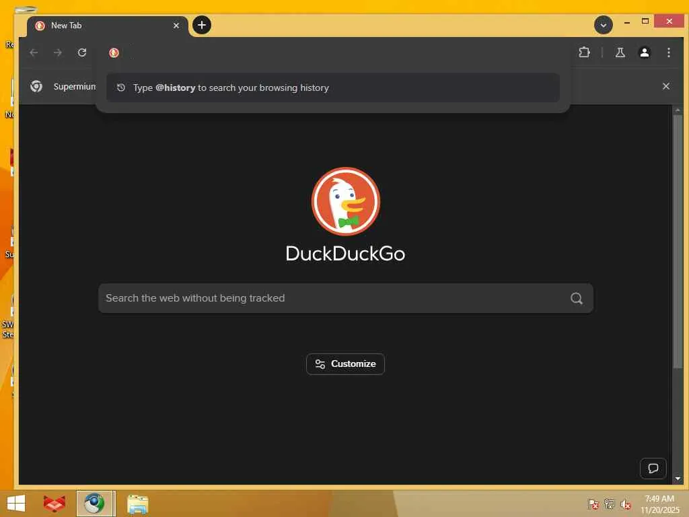Open the profile avatar menu
Viewport: 689px width, 517px height.
tap(644, 53)
